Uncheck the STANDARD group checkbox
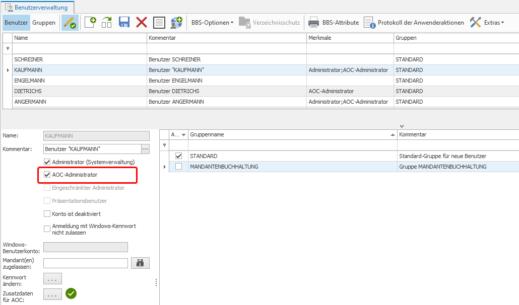 [x=179, y=156]
